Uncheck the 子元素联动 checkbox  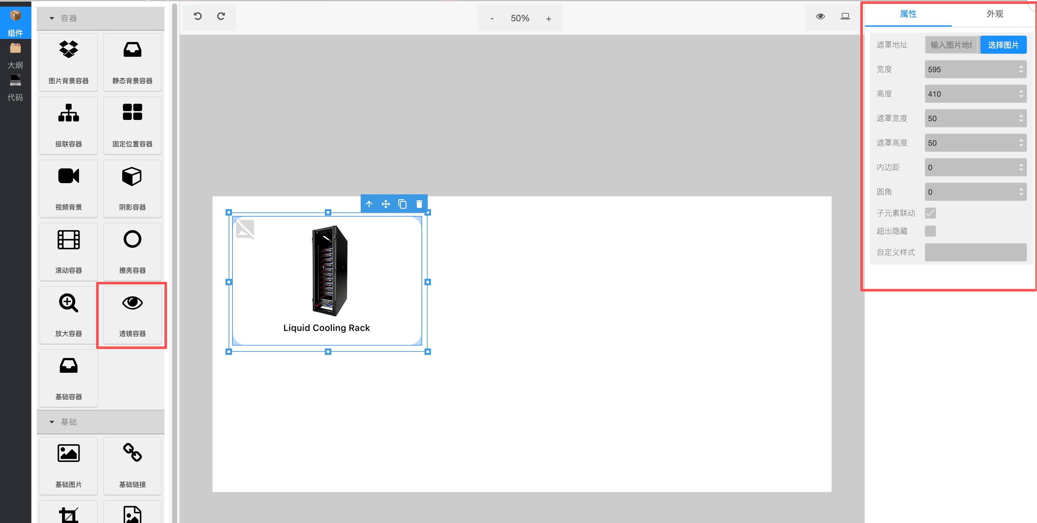coord(930,213)
